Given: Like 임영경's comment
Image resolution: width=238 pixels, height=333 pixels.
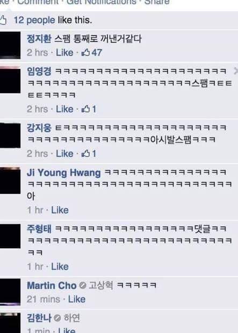Looking at the screenshot, I should tap(64, 109).
